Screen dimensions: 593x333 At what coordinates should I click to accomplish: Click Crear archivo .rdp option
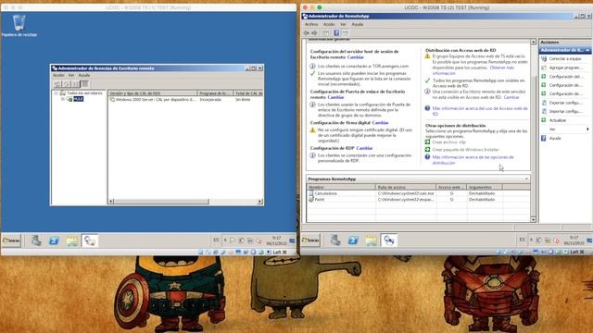tap(448, 142)
